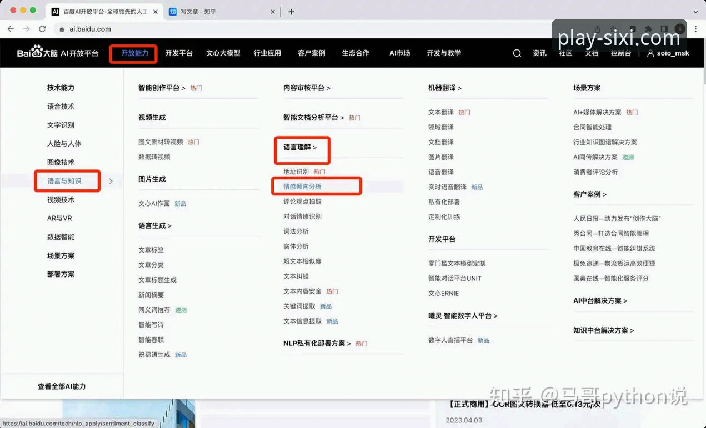The width and height of the screenshot is (706, 428).
Task: Open 知识中台解决方案 > link
Action: (x=604, y=330)
